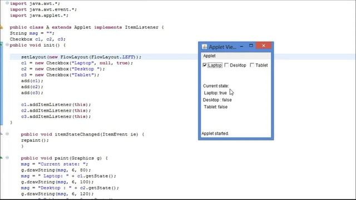This screenshot has width=356, height=200.
Task: Click the g.drawString(msg, 6, 120); line
Action: pos(57,194)
